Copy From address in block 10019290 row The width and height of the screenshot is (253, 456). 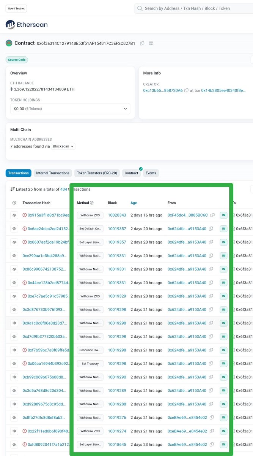point(211,377)
